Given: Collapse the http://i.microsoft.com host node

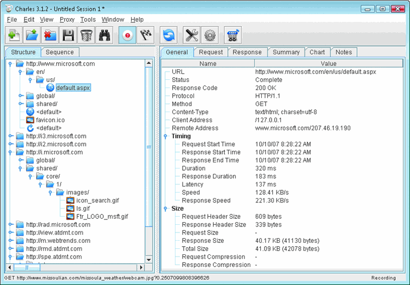Looking at the screenshot, I should (10, 152).
